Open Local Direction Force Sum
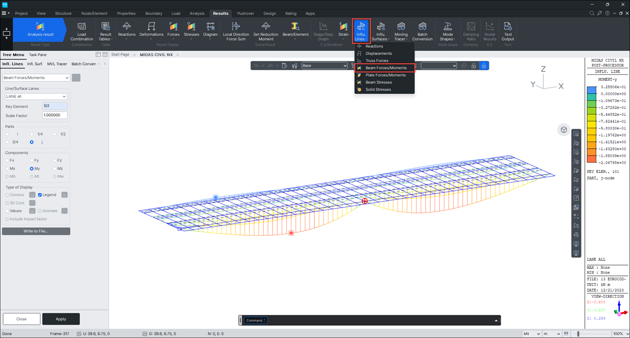The image size is (630, 338). (236, 31)
